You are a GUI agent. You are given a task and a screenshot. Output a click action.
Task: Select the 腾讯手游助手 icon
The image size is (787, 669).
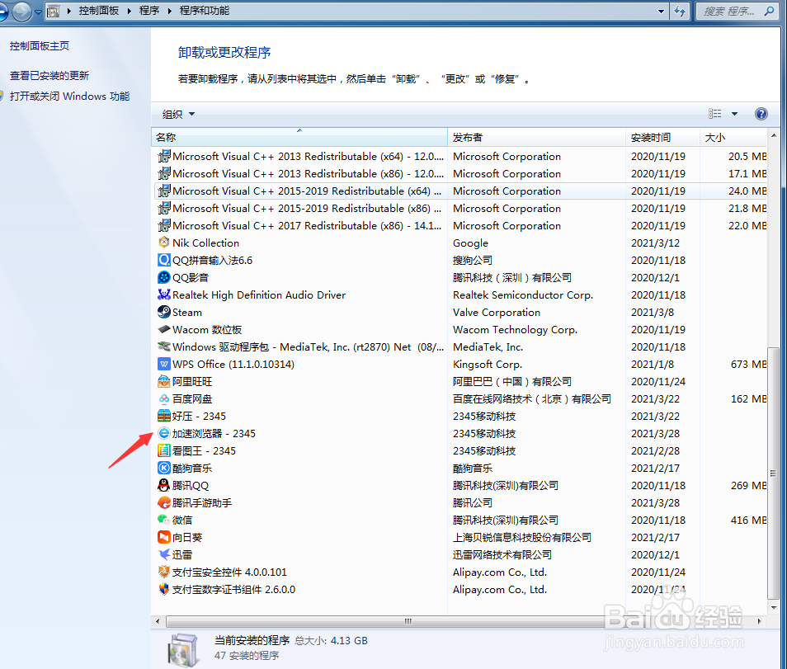click(163, 503)
